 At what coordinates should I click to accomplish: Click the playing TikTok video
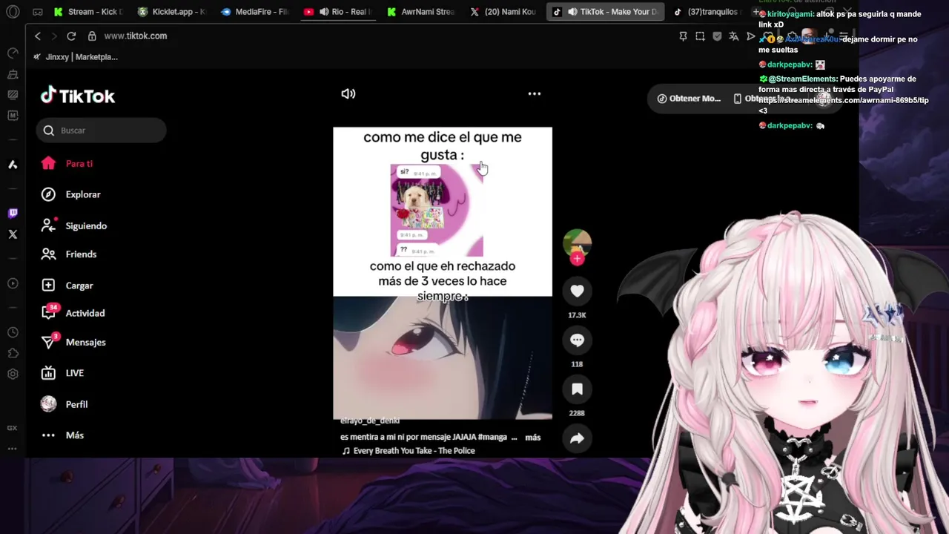click(x=443, y=273)
